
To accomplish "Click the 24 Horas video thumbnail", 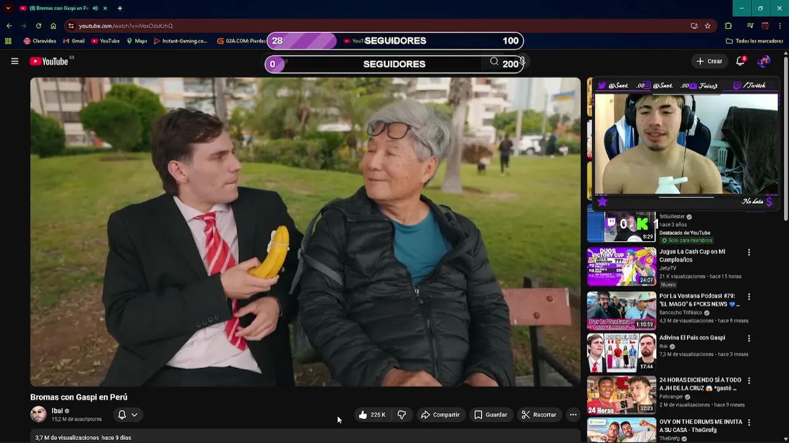I will (621, 395).
